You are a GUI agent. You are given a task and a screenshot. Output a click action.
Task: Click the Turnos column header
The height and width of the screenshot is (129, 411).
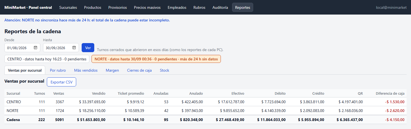(39, 93)
